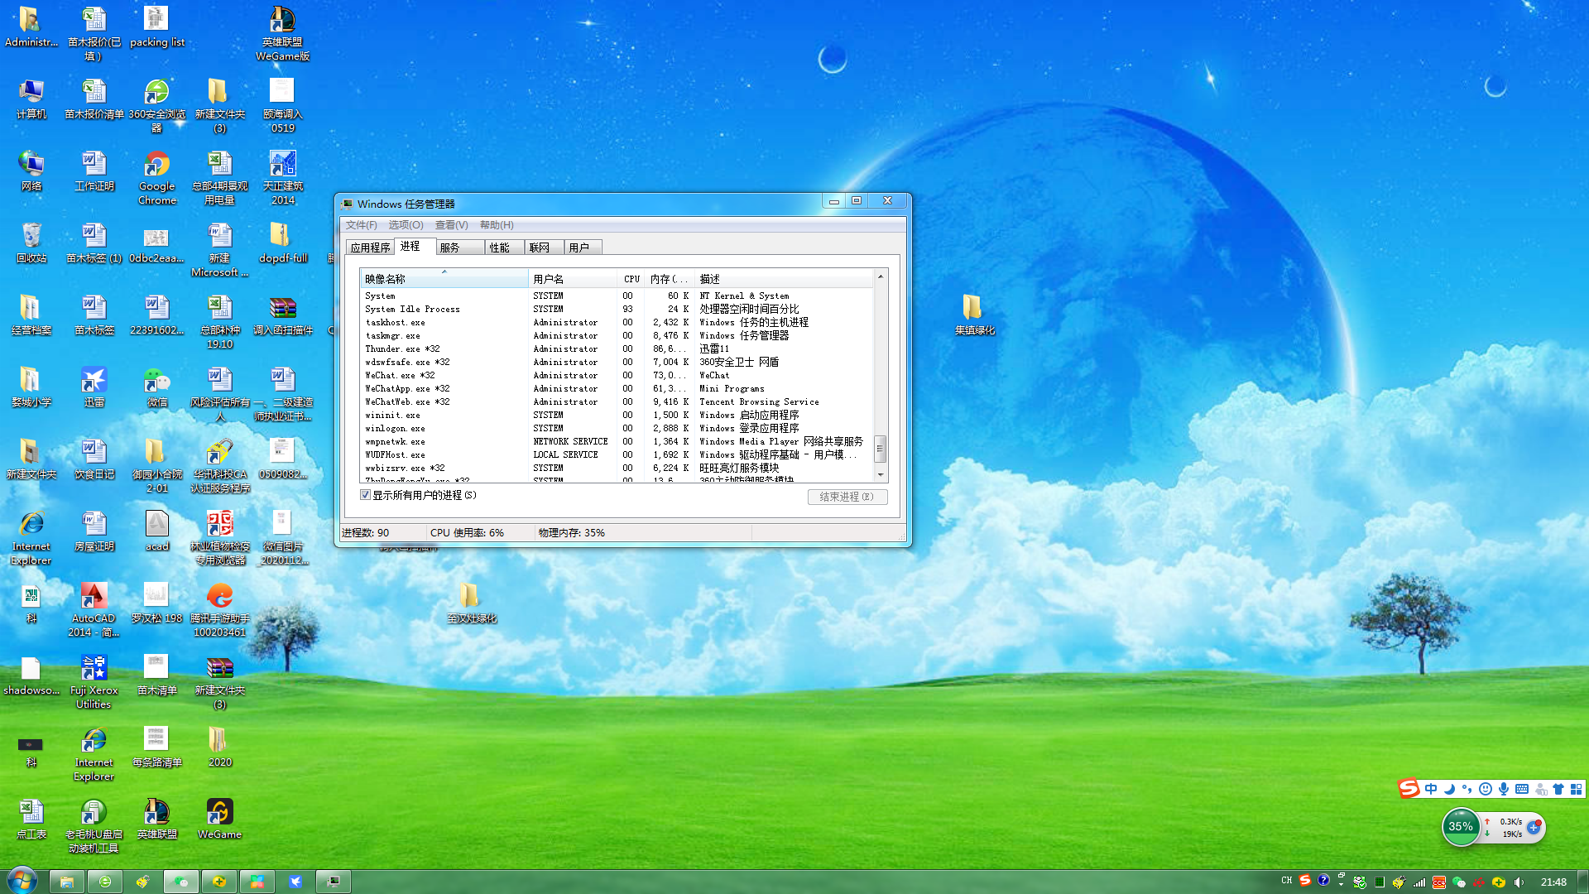Toggle Sogou punctuation mode button
Viewport: 1589px width, 894px height.
[x=1467, y=789]
